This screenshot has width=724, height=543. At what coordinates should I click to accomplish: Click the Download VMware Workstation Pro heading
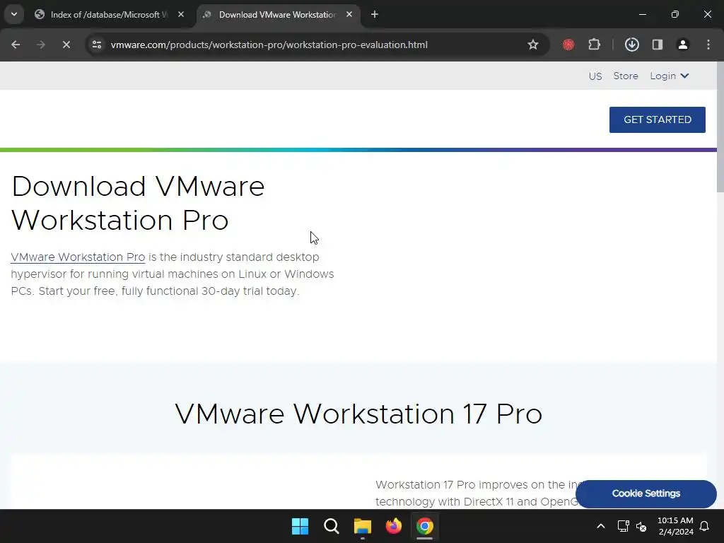coord(138,203)
